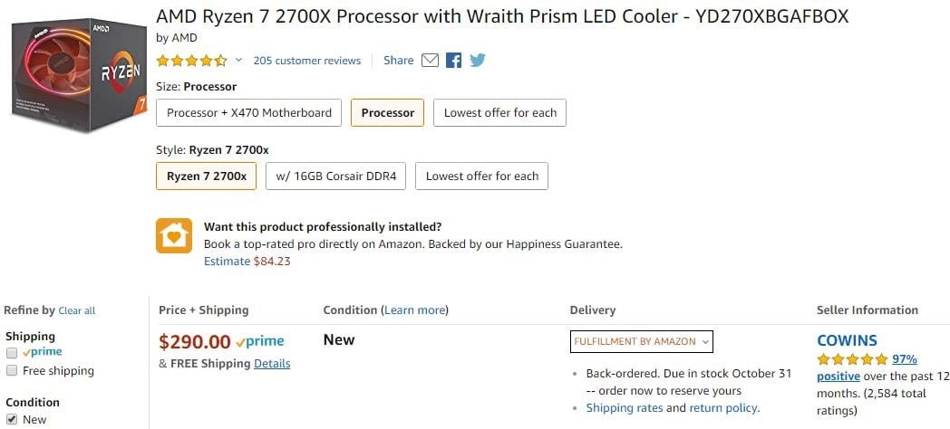Open the Fulfillment by Amazon dropdown

[x=642, y=341]
